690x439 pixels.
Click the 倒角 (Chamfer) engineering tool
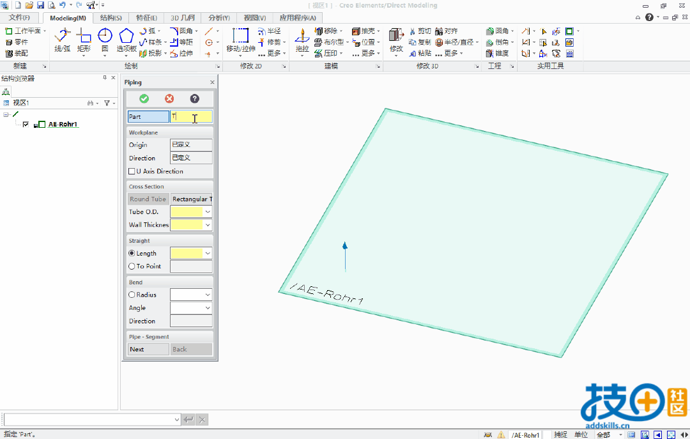pyautogui.click(x=498, y=42)
